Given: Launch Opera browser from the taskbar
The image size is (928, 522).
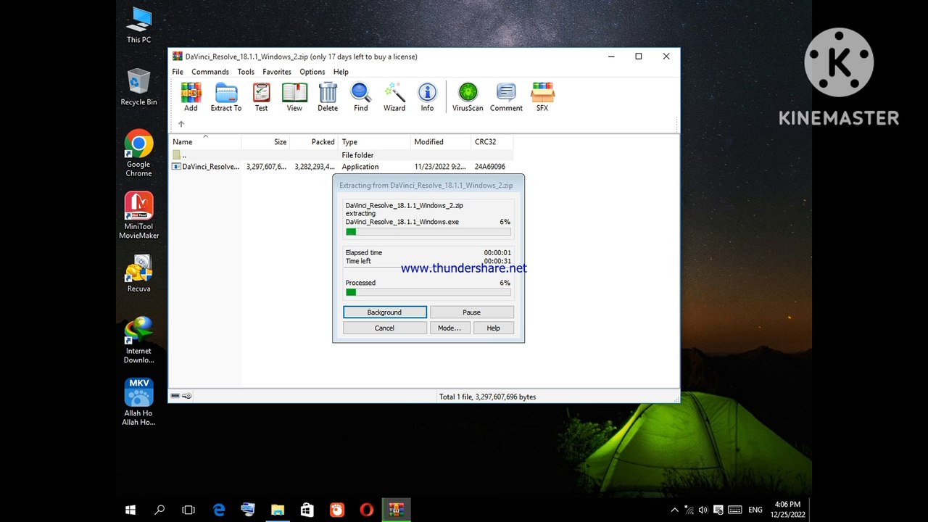Looking at the screenshot, I should pyautogui.click(x=367, y=510).
